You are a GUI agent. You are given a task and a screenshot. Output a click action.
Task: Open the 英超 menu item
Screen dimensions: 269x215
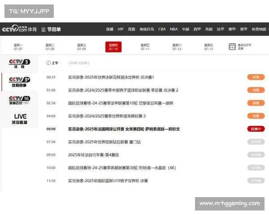(x=209, y=29)
